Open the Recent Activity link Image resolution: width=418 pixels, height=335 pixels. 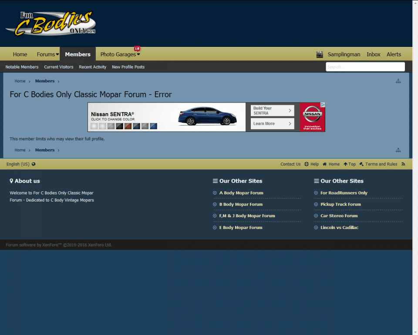(x=92, y=67)
